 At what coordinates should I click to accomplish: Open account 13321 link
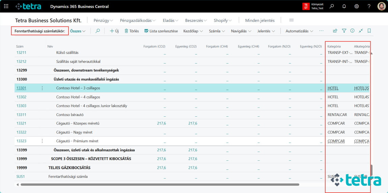(x=21, y=123)
